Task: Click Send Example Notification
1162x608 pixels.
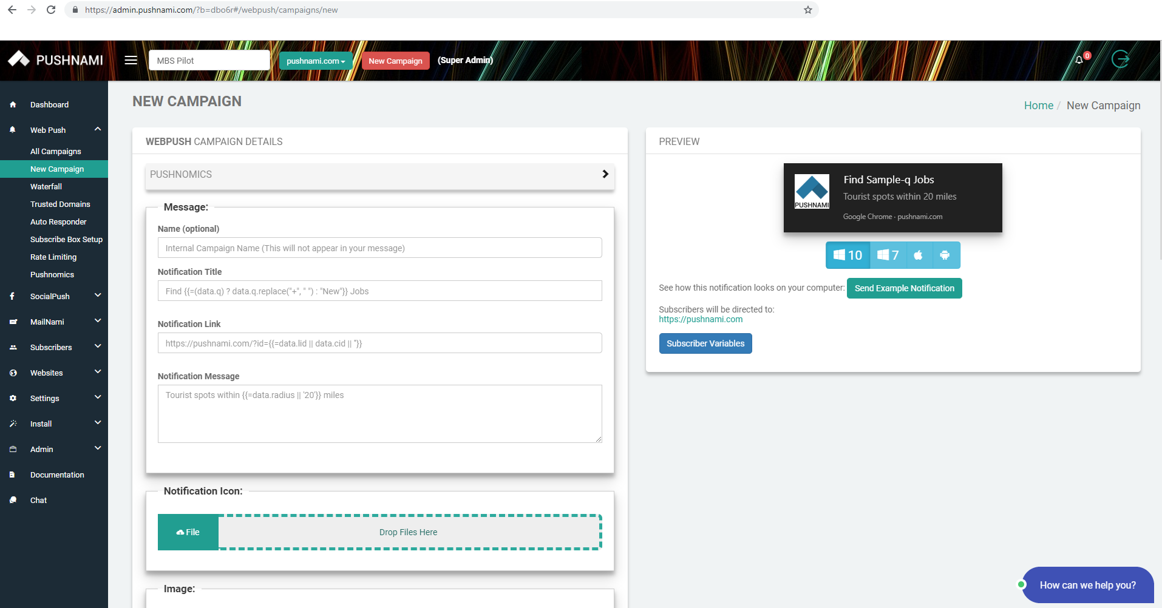Action: 904,288
